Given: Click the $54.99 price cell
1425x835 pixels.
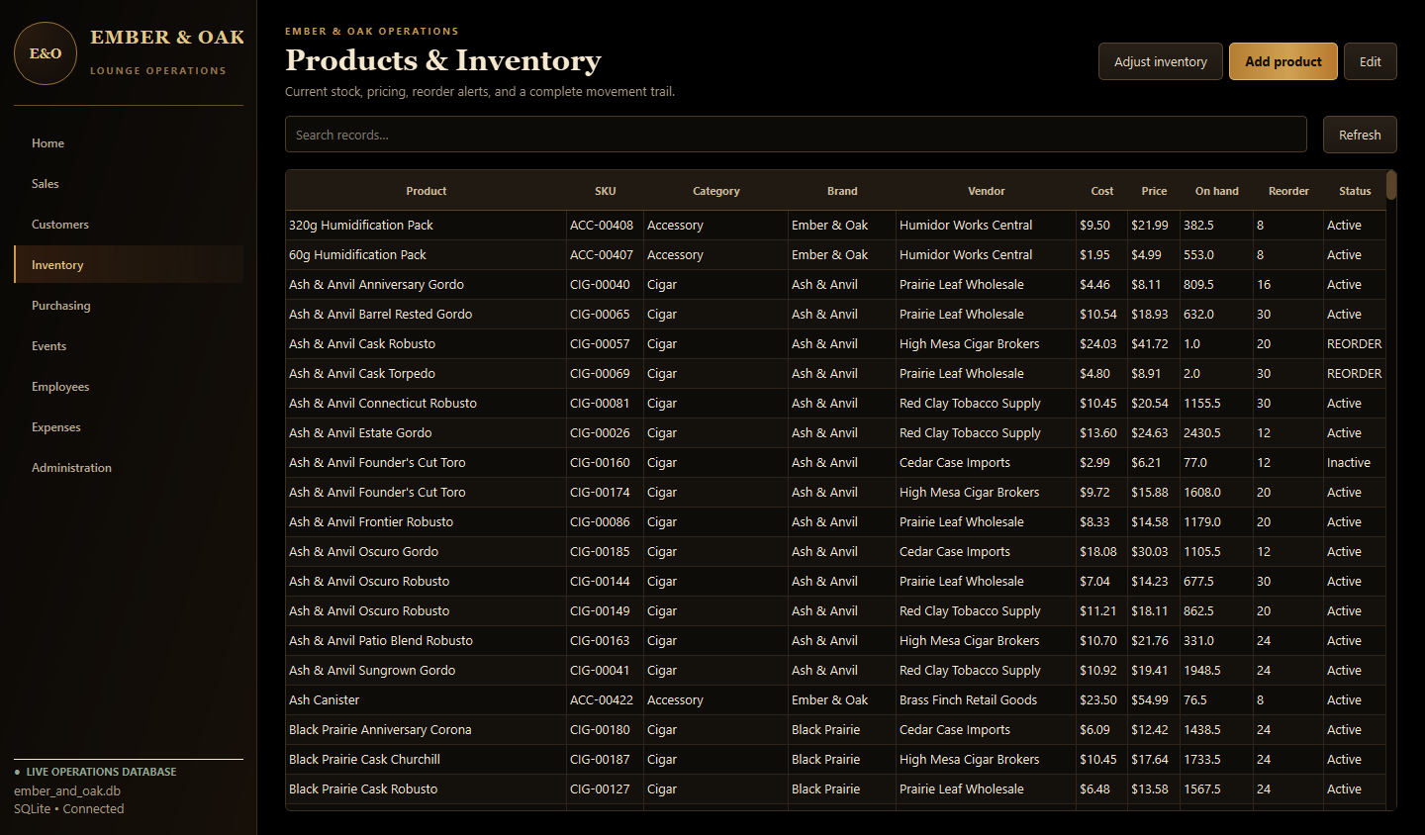Looking at the screenshot, I should [x=1154, y=700].
